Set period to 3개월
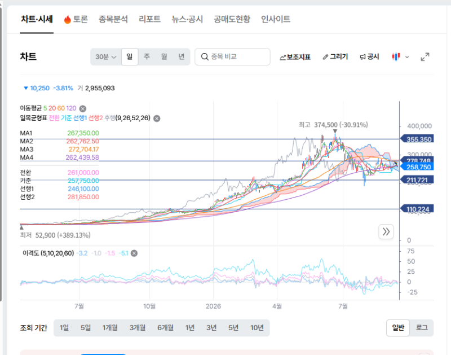This screenshot has width=451, height=355. [x=137, y=328]
